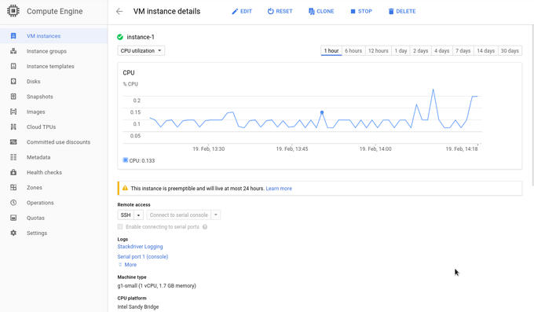Click the Intel Sandy Bridge text
The height and width of the screenshot is (312, 534).
[138, 306]
